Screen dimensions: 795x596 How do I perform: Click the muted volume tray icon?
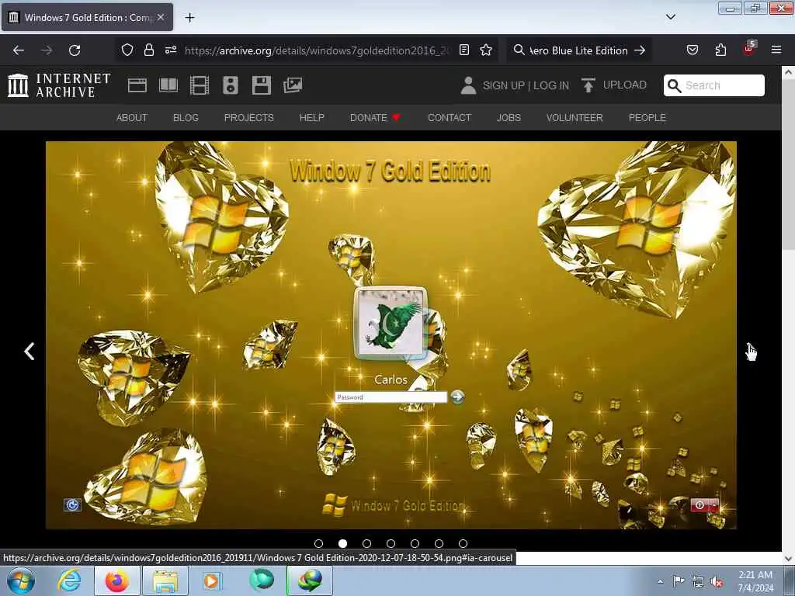717,581
